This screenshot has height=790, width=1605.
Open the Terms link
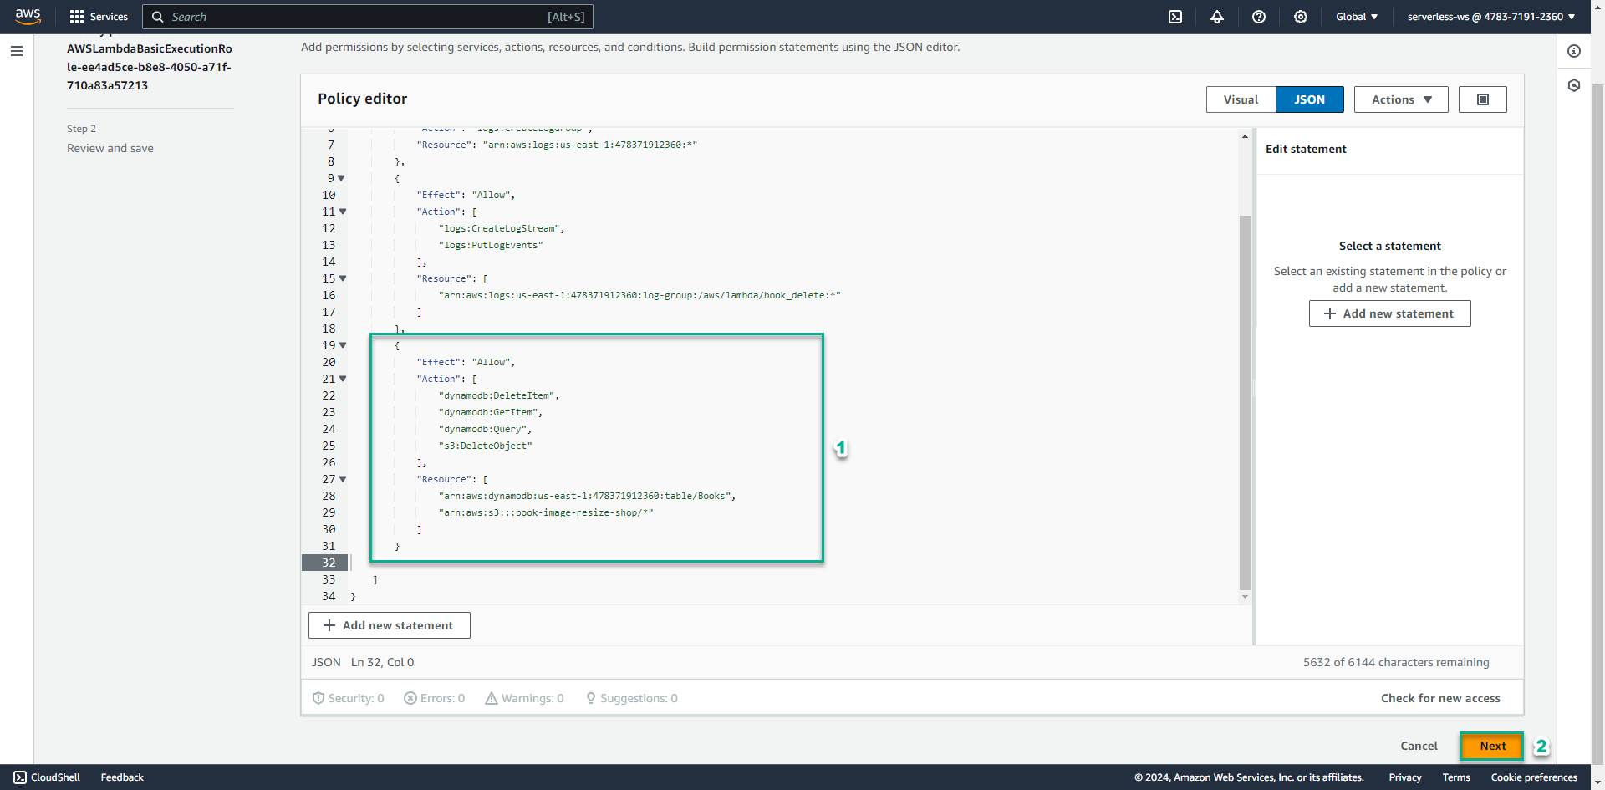[x=1455, y=777]
